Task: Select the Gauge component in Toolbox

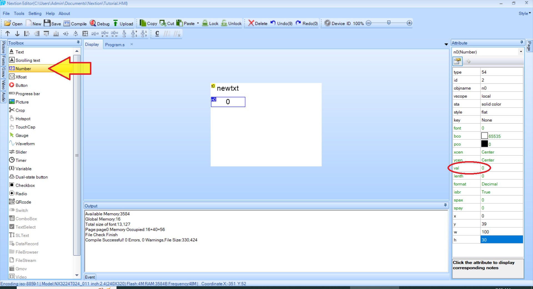Action: 22,135
